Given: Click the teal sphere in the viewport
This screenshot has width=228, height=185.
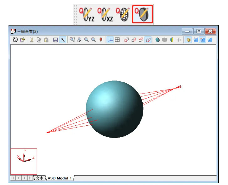Looking at the screenshot, I should pyautogui.click(x=114, y=109).
